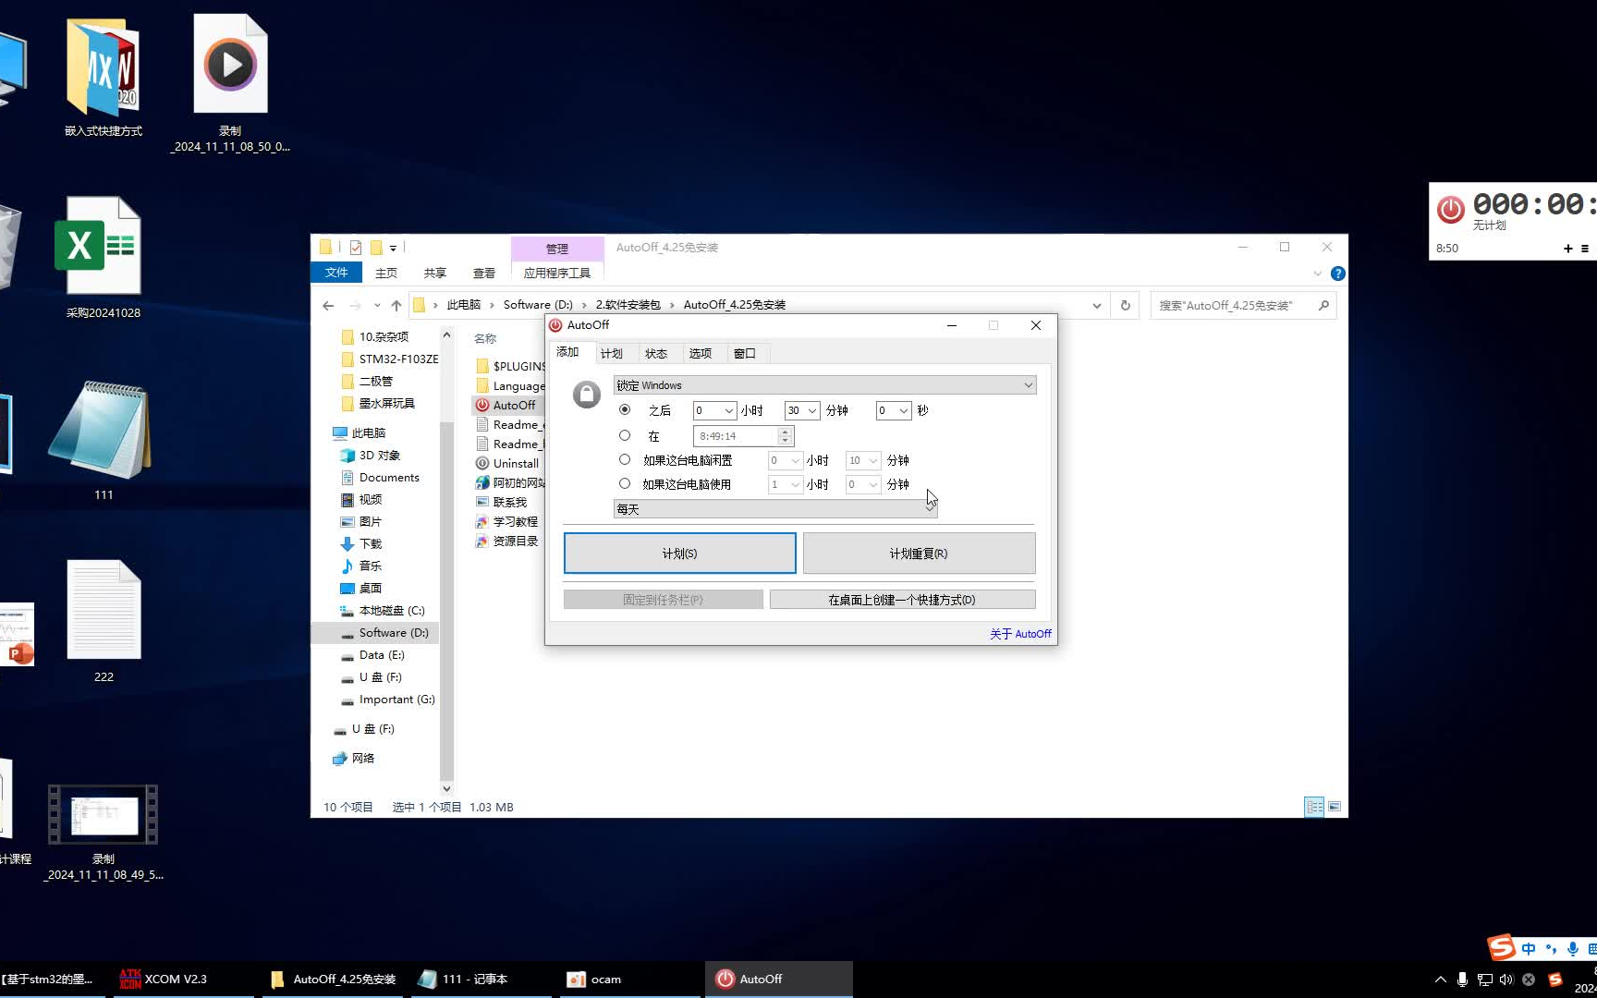Switch to the 窗口 tab in AutoOff

coord(745,354)
